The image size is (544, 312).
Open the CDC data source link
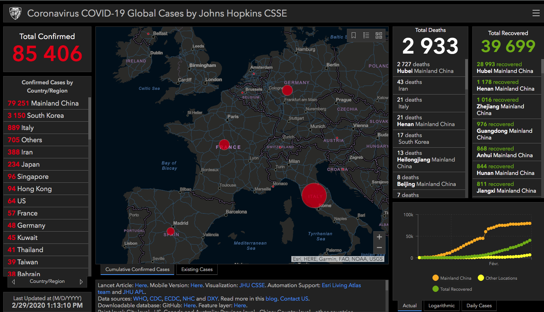tap(155, 299)
